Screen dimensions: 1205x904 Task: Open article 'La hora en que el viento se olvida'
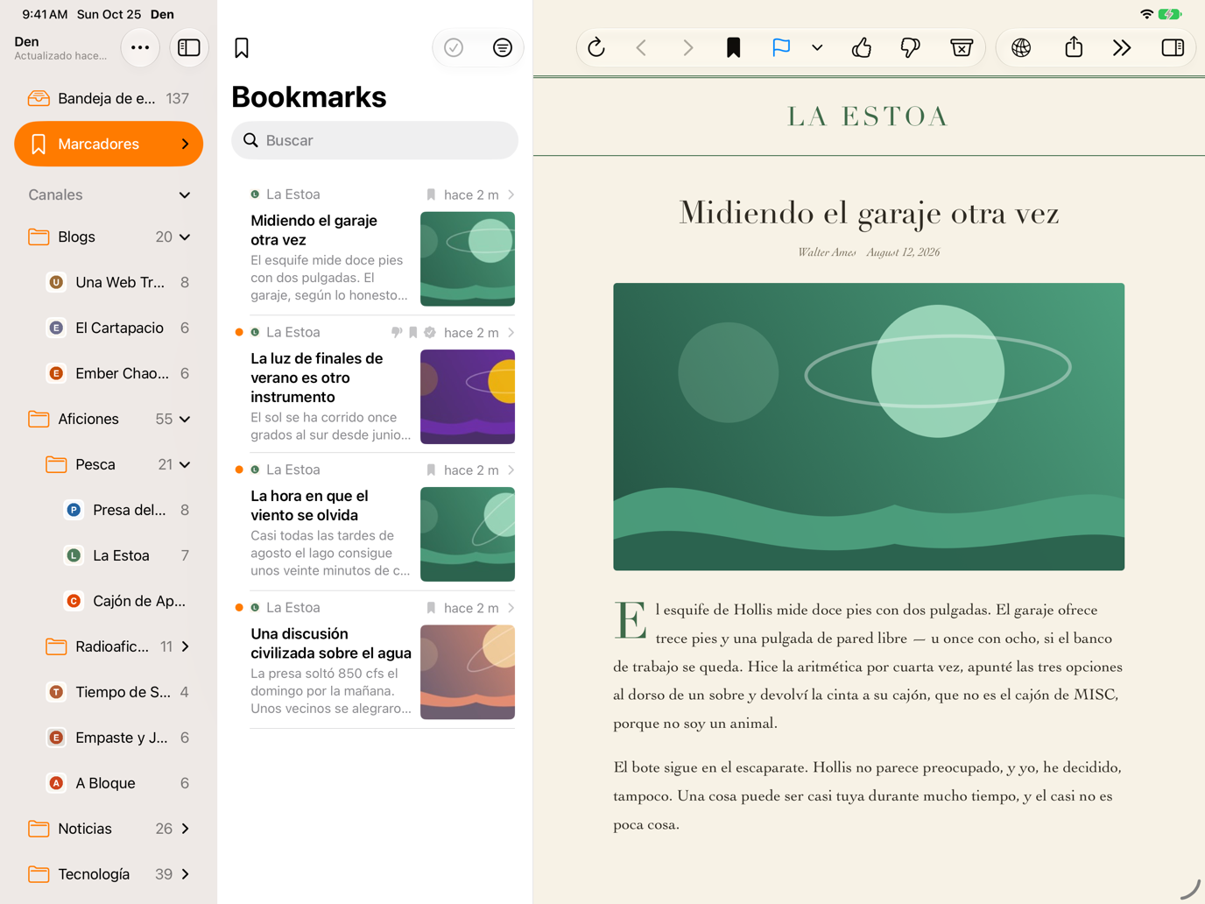pyautogui.click(x=375, y=522)
